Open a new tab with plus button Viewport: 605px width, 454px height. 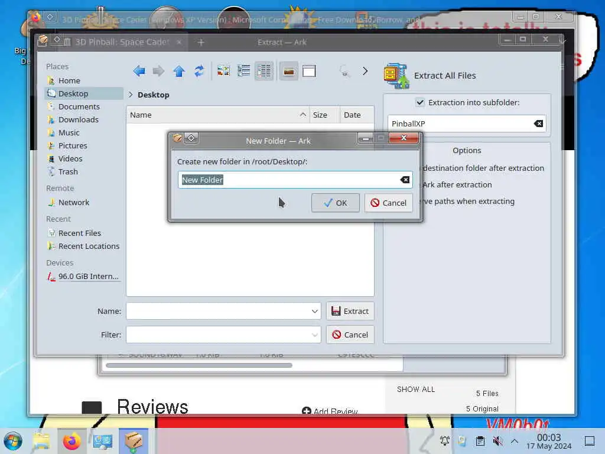(201, 42)
